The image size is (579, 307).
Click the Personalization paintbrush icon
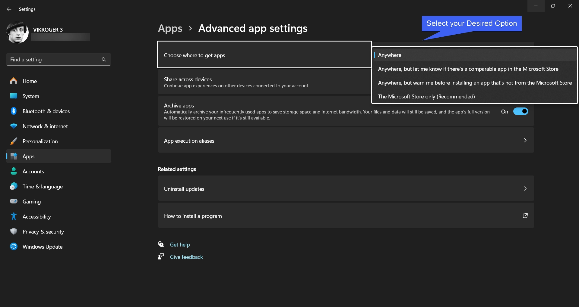[x=14, y=141]
